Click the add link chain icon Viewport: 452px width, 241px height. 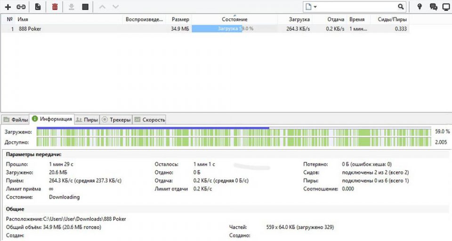click(x=21, y=7)
